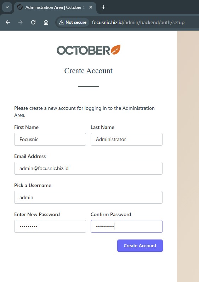199x282 pixels.
Task: Click the Confirm Password field
Action: pyautogui.click(x=126, y=226)
